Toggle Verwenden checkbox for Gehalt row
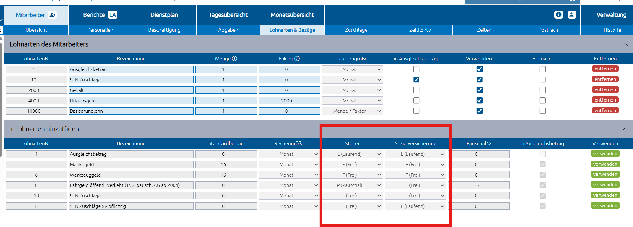 coord(479,90)
